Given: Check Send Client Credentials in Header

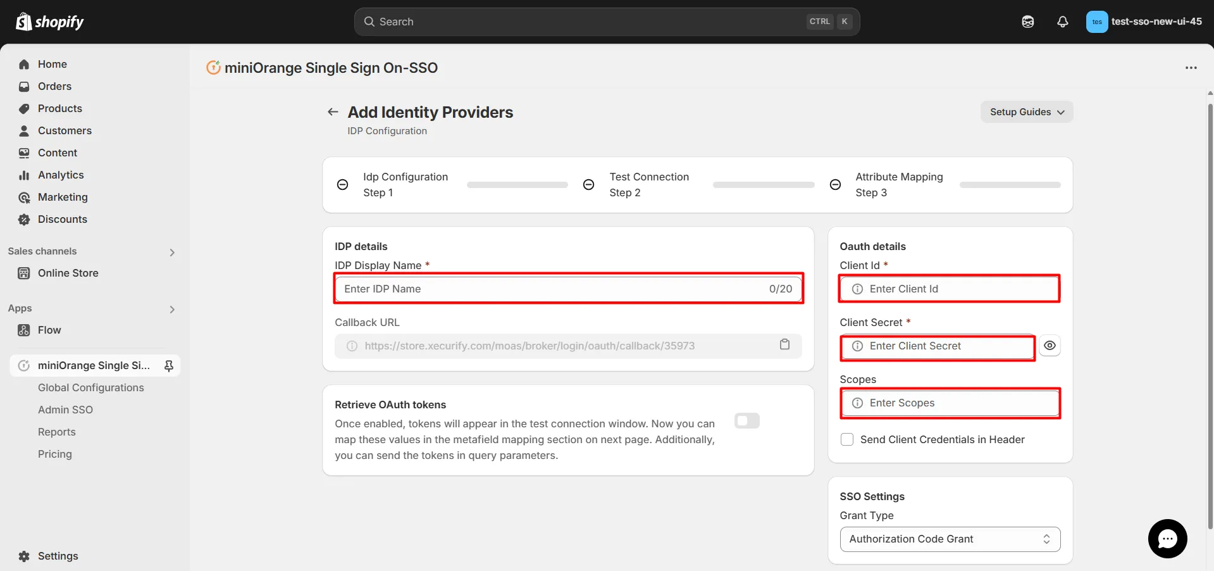Looking at the screenshot, I should (x=847, y=439).
